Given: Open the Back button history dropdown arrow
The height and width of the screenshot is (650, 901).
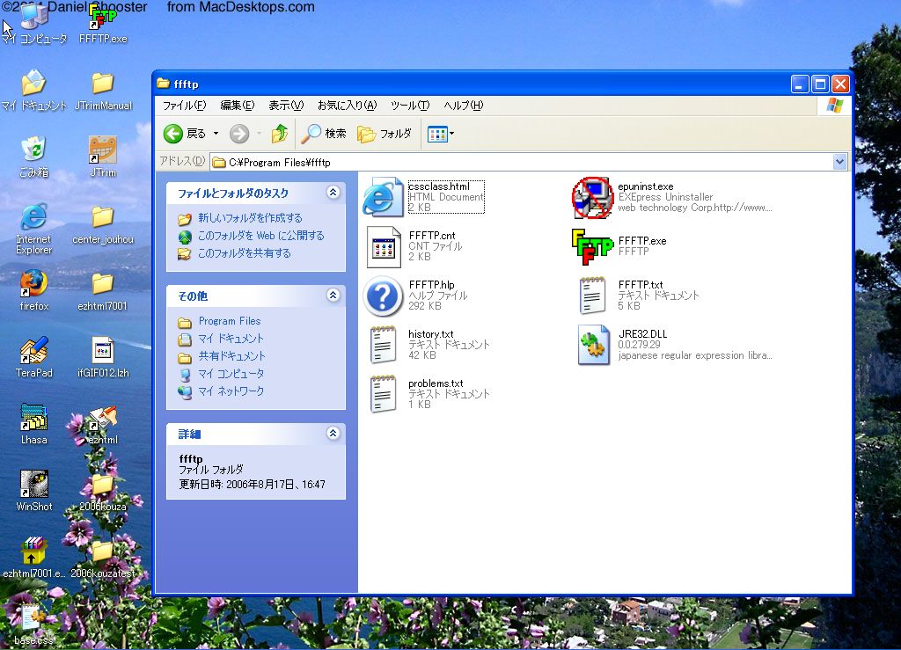Looking at the screenshot, I should (x=216, y=134).
